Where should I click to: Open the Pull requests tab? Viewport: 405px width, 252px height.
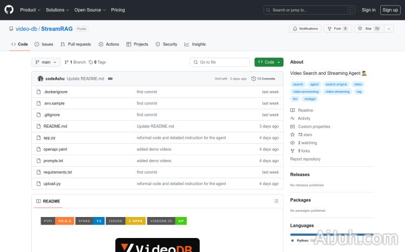click(x=76, y=44)
